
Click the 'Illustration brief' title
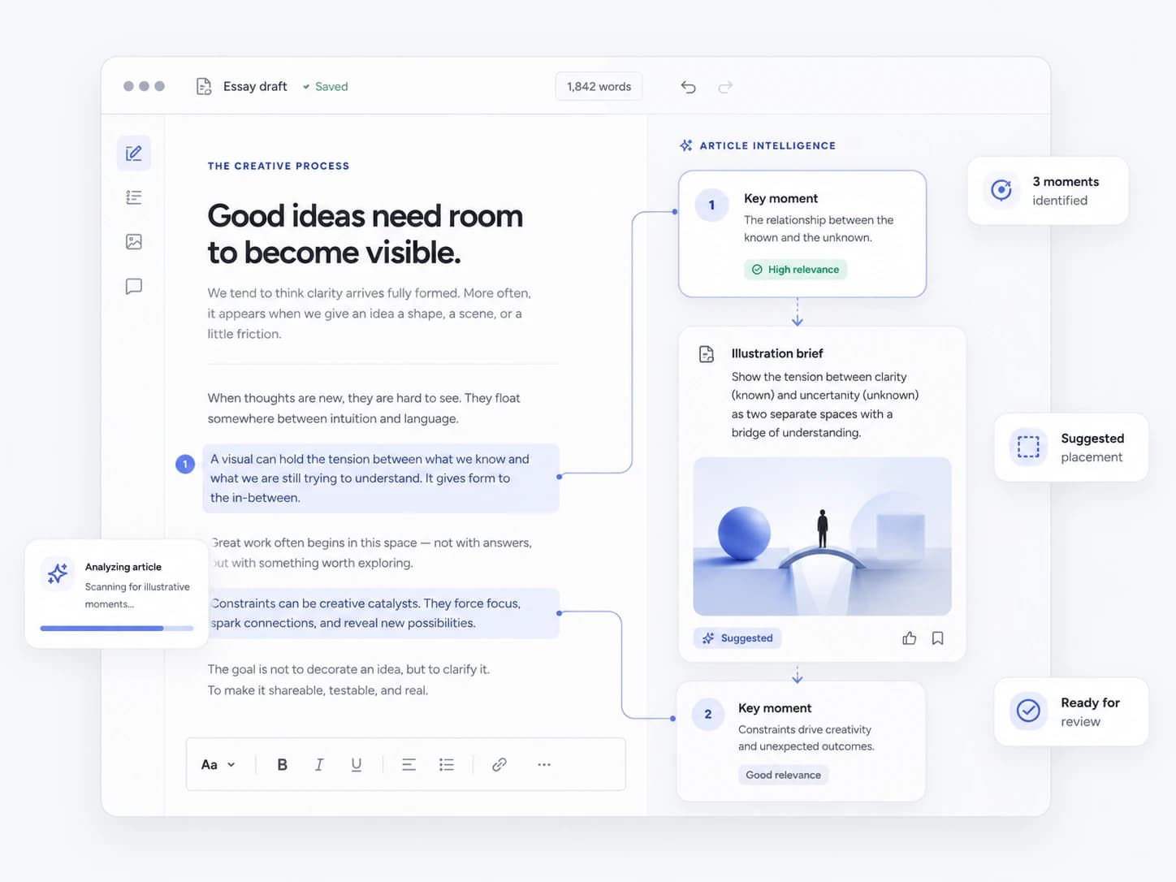777,353
